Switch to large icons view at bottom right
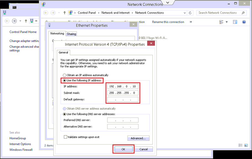 point(246,145)
